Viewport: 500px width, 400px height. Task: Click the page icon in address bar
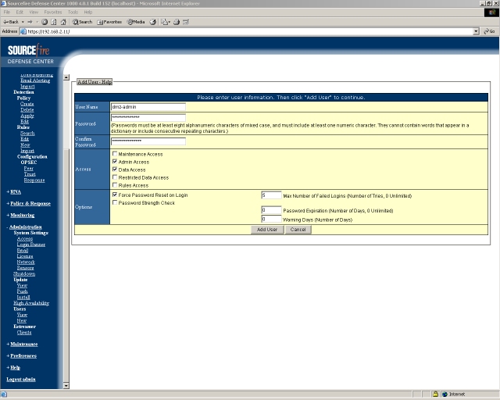(x=23, y=31)
